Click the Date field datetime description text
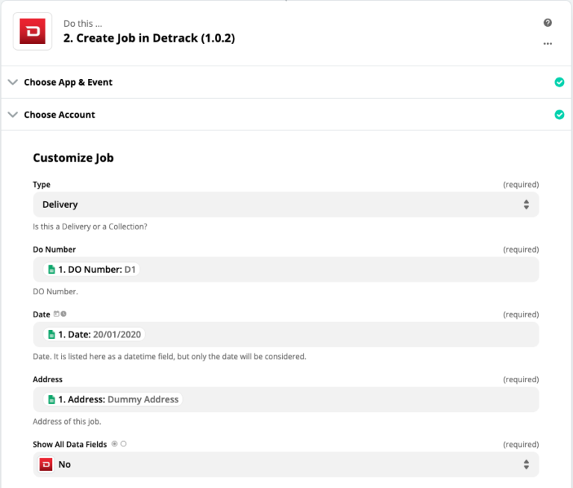The width and height of the screenshot is (573, 488). tap(169, 357)
